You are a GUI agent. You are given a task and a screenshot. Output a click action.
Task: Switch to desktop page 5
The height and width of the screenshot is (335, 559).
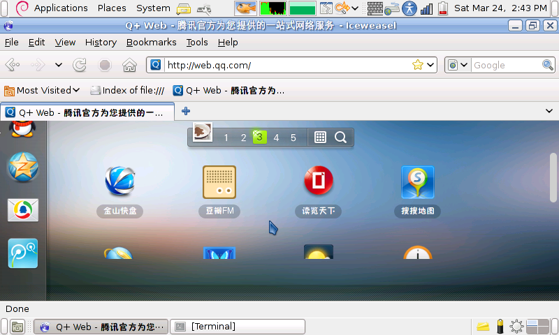293,137
